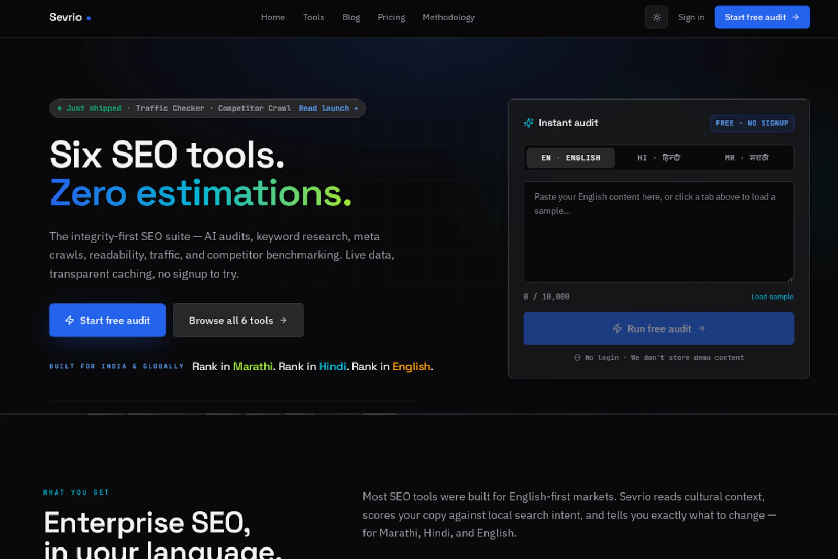The height and width of the screenshot is (559, 838).
Task: Click the Browse all 6 tools button
Action: click(238, 320)
